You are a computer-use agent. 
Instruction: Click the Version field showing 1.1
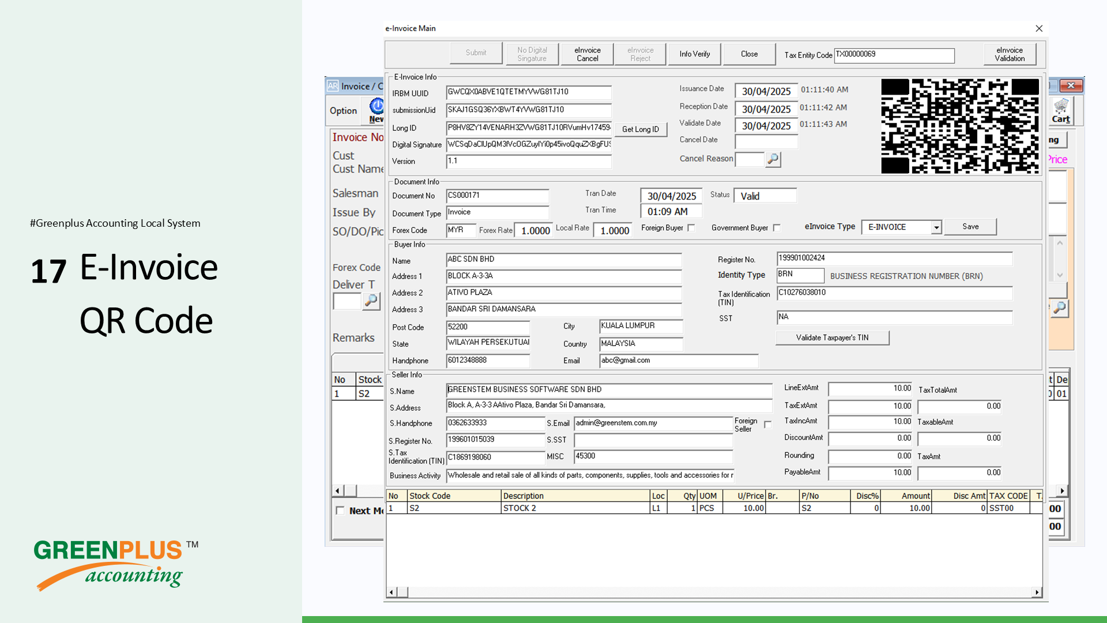tap(529, 161)
